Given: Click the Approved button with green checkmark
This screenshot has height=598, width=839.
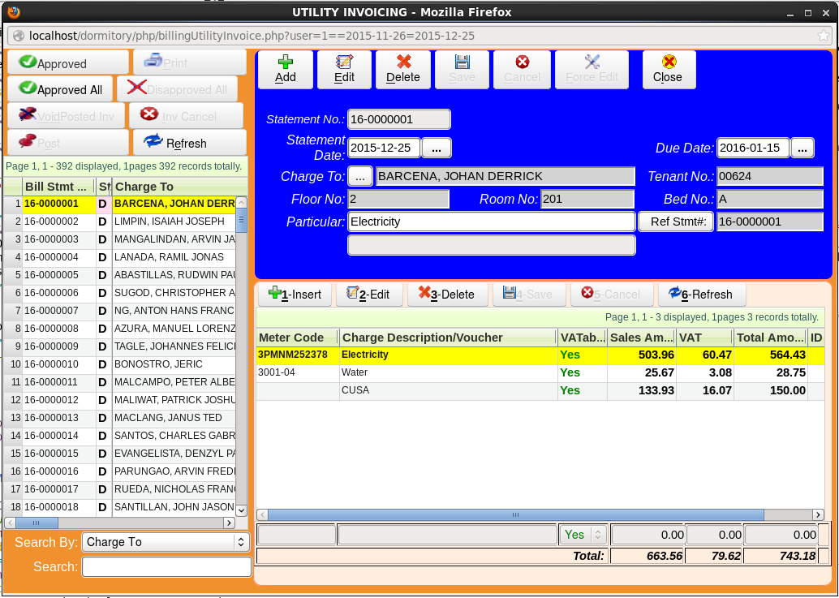Looking at the screenshot, I should (x=67, y=63).
